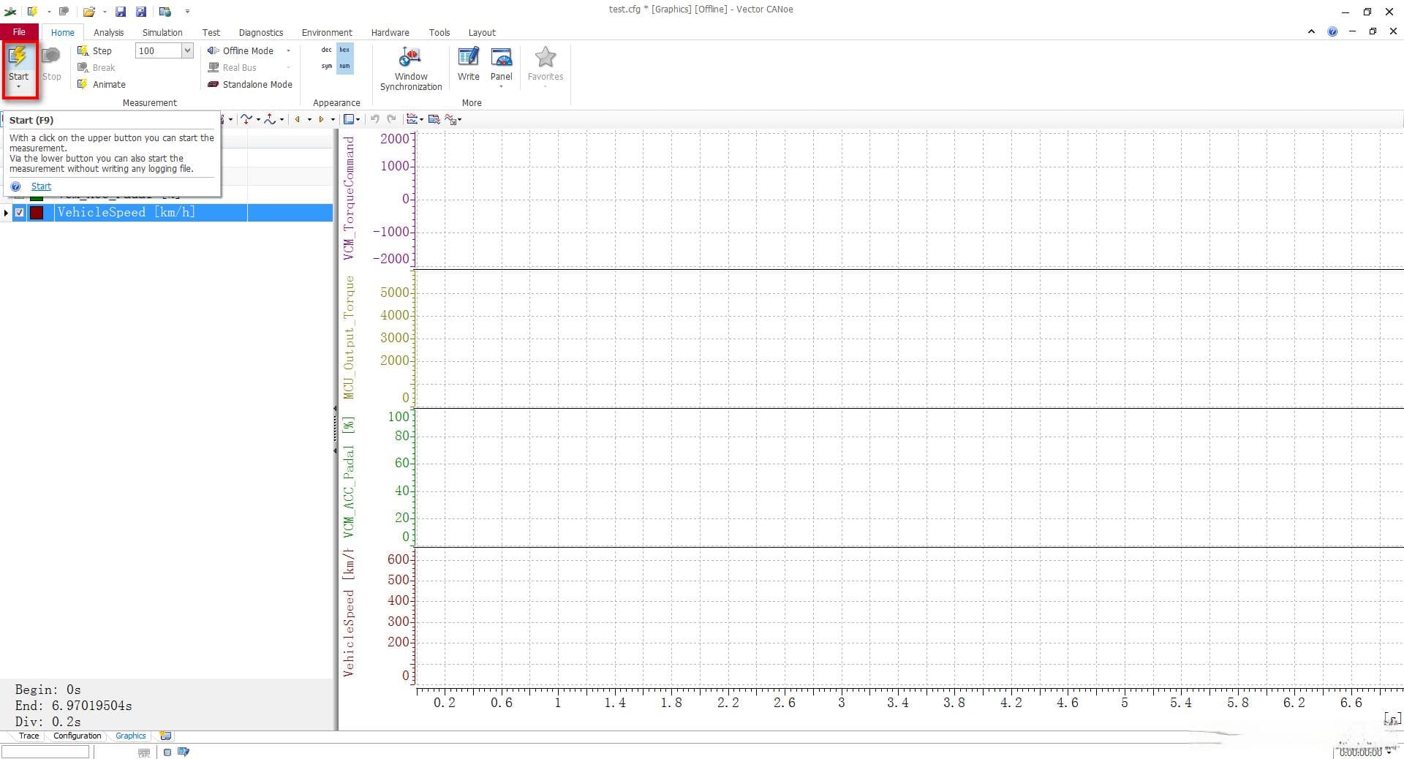Click the status bar input field

pyautogui.click(x=45, y=752)
